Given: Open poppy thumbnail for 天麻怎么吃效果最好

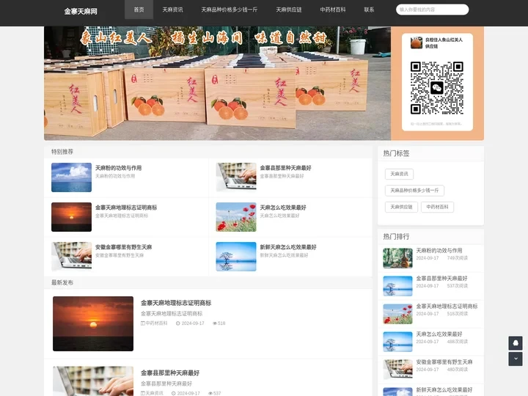Looking at the screenshot, I should [x=236, y=217].
